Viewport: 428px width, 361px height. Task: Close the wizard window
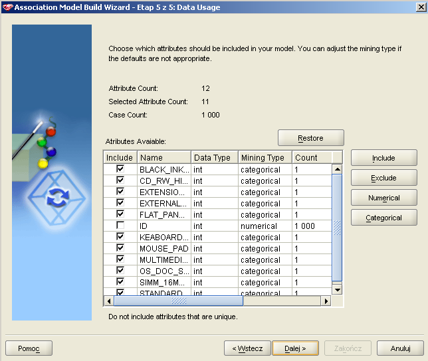(x=421, y=7)
